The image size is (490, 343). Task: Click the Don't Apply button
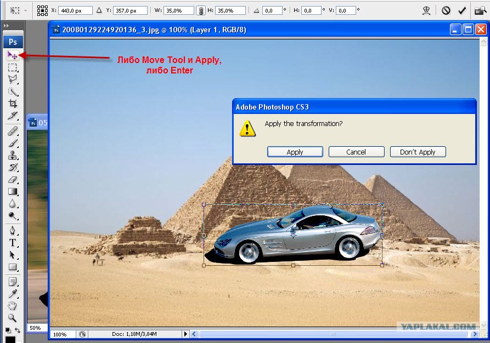pos(418,152)
